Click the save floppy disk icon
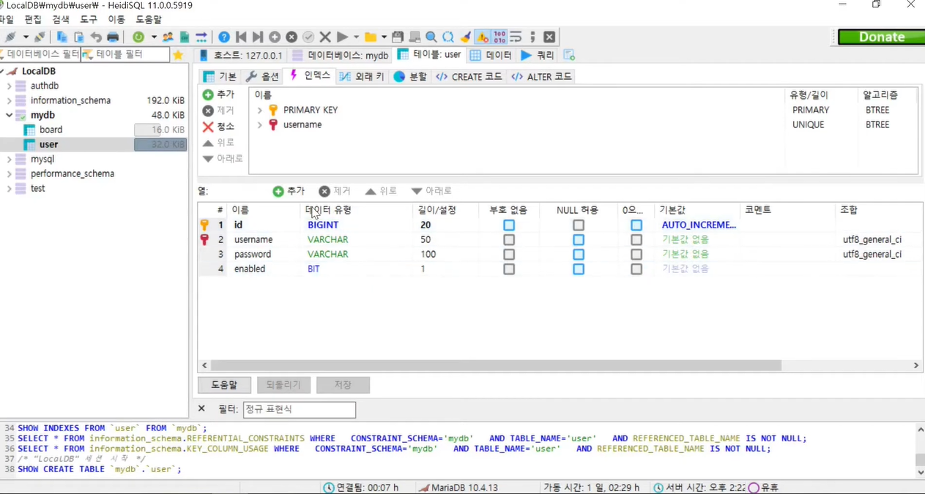This screenshot has height=494, width=925. (x=398, y=37)
